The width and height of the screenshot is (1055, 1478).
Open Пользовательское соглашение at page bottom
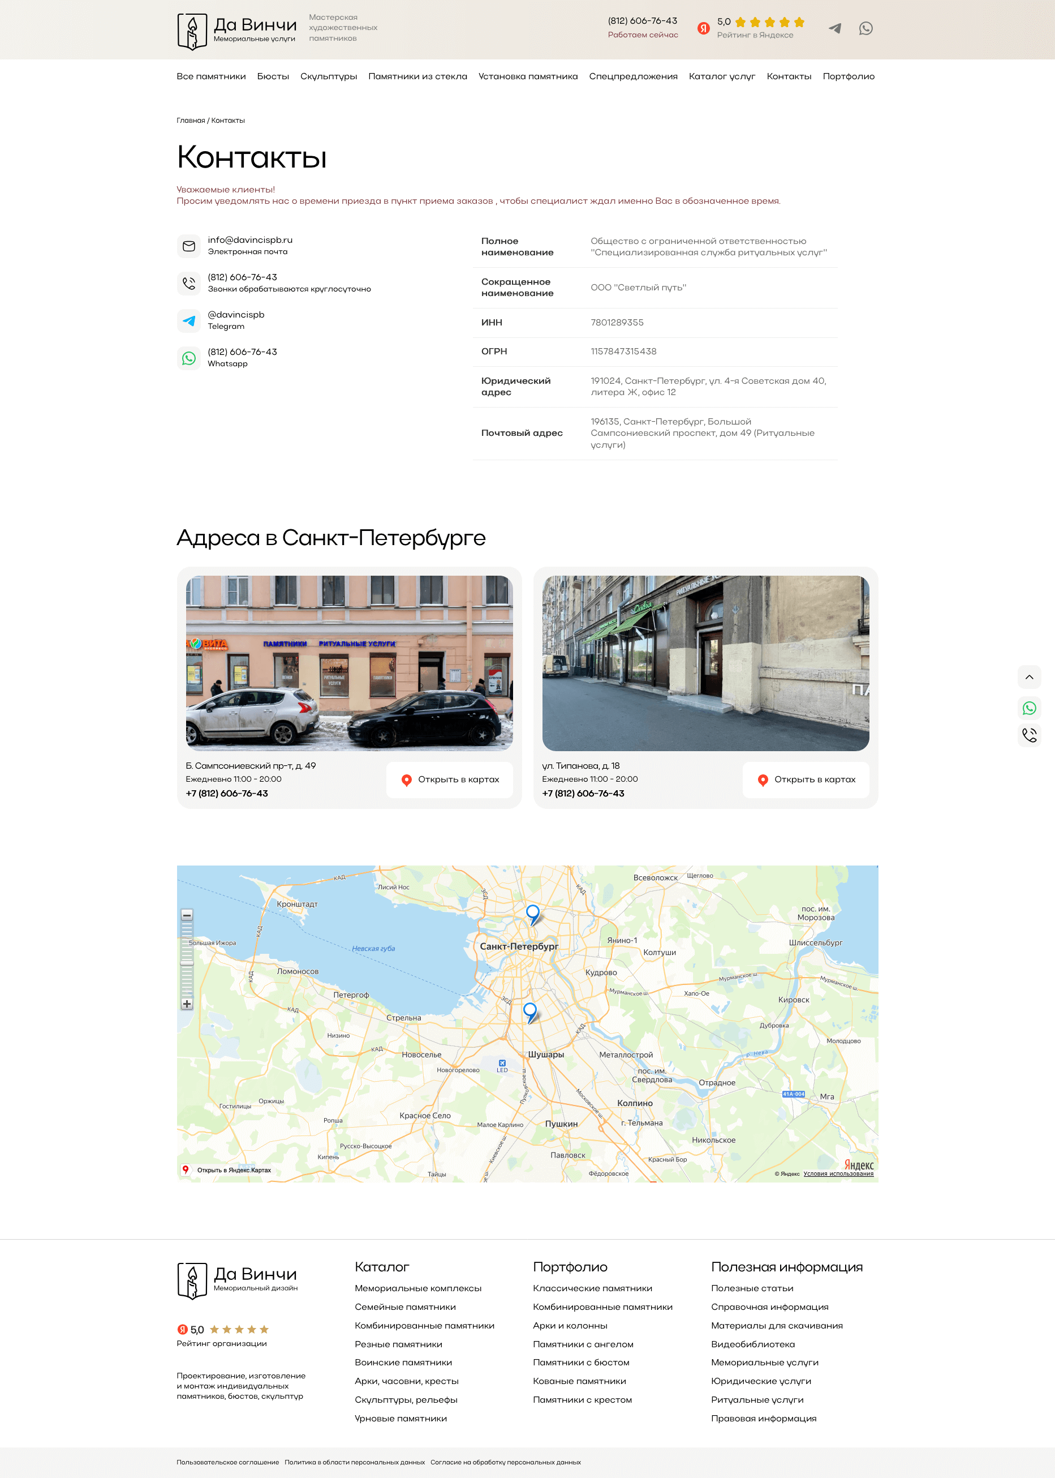(227, 1462)
